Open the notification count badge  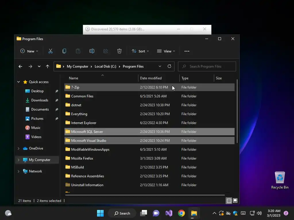pyautogui.click(x=286, y=213)
